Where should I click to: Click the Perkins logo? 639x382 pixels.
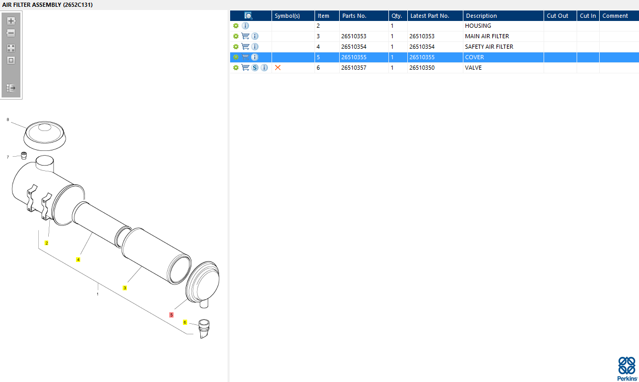point(627,368)
